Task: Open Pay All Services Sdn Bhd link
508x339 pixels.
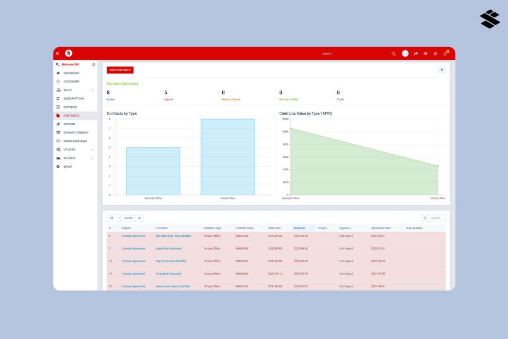Action: tap(171, 261)
